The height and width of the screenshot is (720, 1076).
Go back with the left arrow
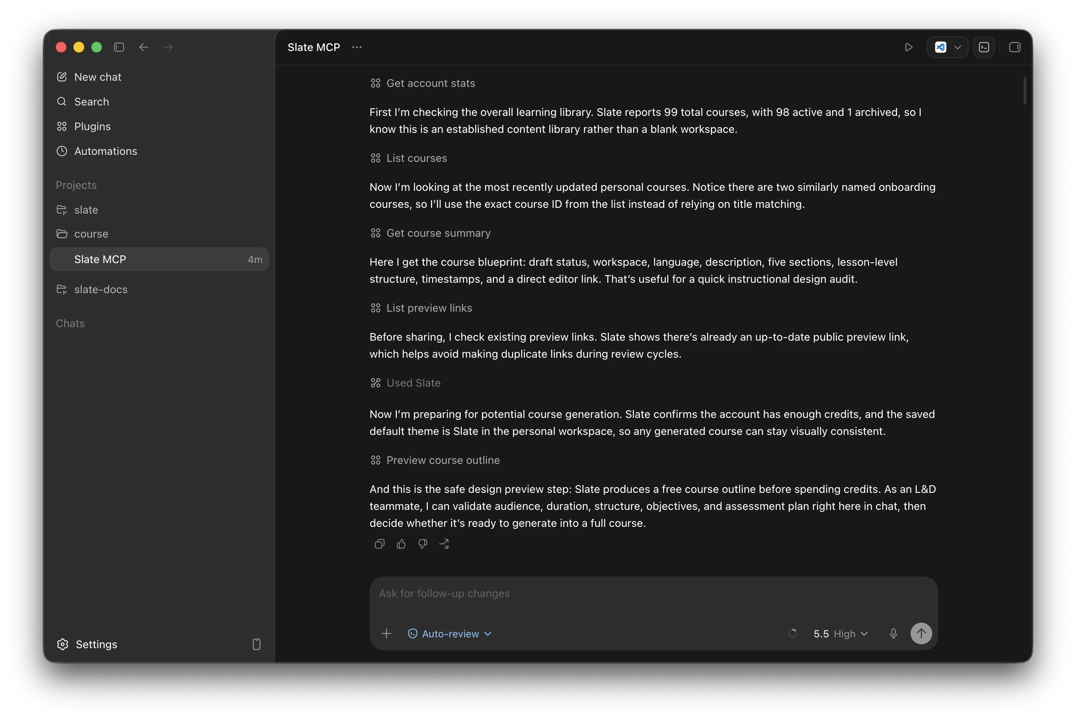pyautogui.click(x=144, y=47)
